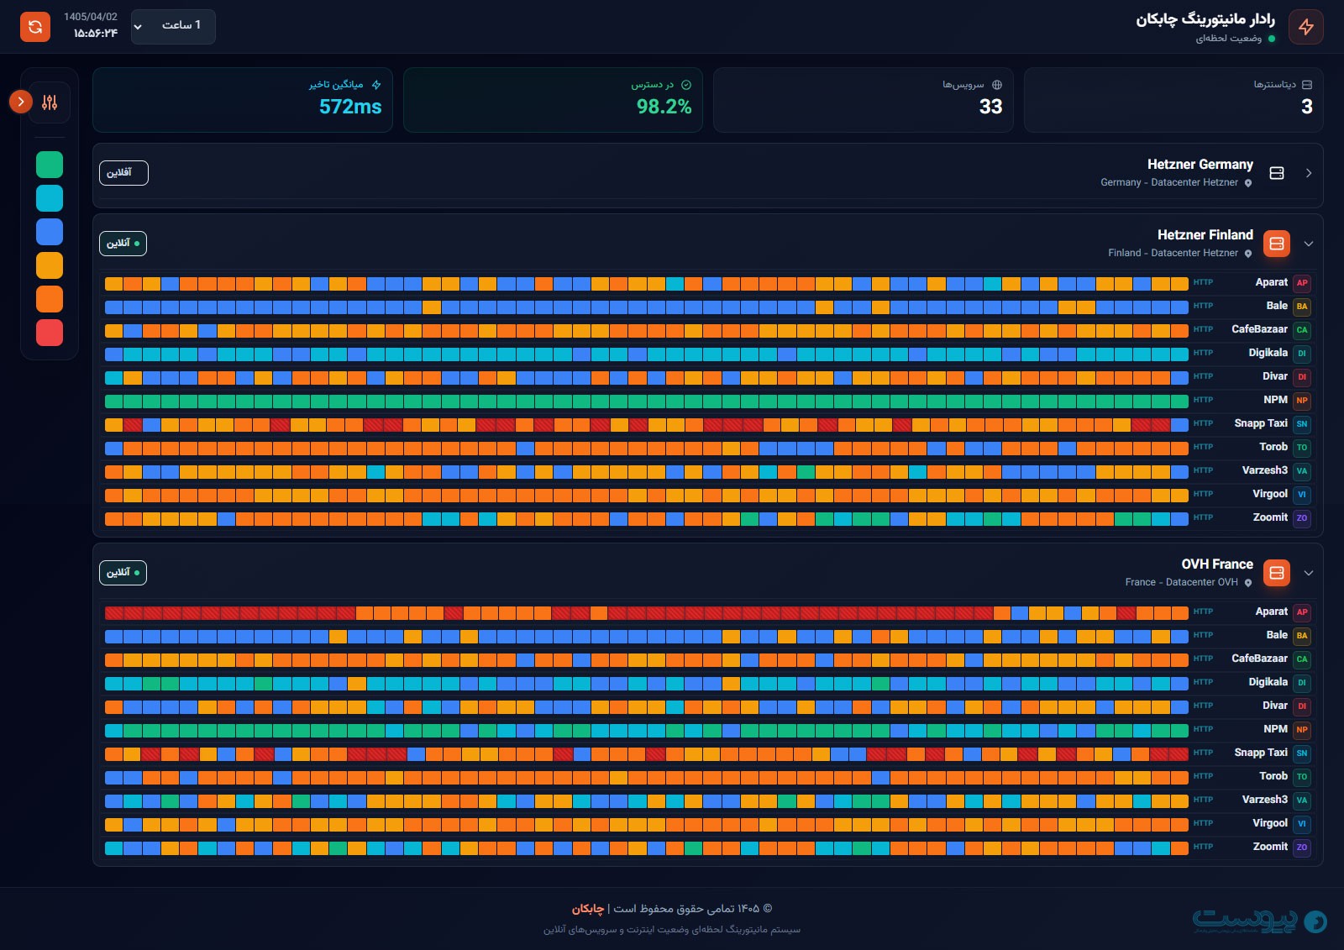The width and height of the screenshot is (1344, 950).
Task: Click the ZO badge for Zoomit in OVH France
Action: click(1302, 848)
